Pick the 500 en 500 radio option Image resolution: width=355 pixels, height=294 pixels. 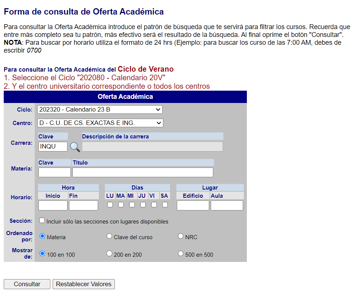[x=180, y=254]
